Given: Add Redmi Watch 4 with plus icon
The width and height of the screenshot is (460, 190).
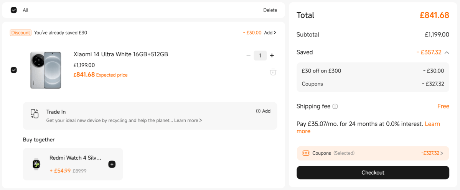Looking at the screenshot, I should coord(112,164).
